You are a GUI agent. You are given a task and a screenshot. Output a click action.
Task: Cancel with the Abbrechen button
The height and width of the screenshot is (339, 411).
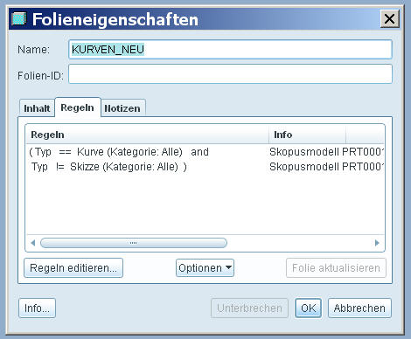pos(359,308)
